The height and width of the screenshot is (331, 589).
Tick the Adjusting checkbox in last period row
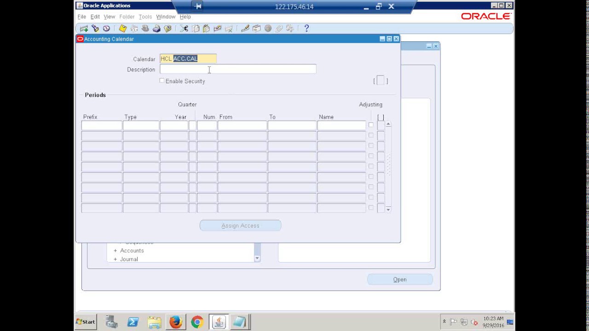coord(371,208)
